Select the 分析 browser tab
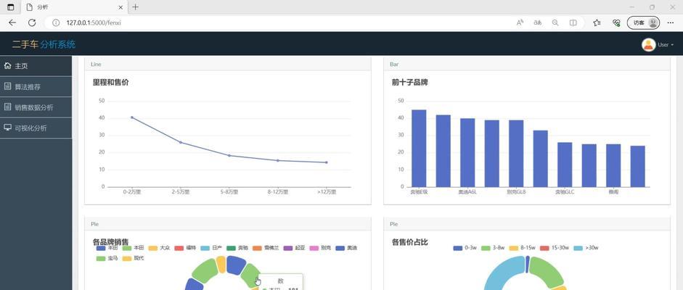This screenshot has width=683, height=290. click(x=74, y=7)
